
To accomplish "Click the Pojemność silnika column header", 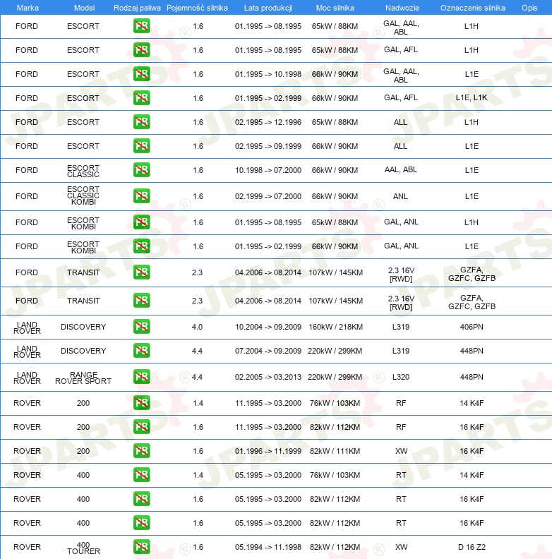I will (x=197, y=8).
